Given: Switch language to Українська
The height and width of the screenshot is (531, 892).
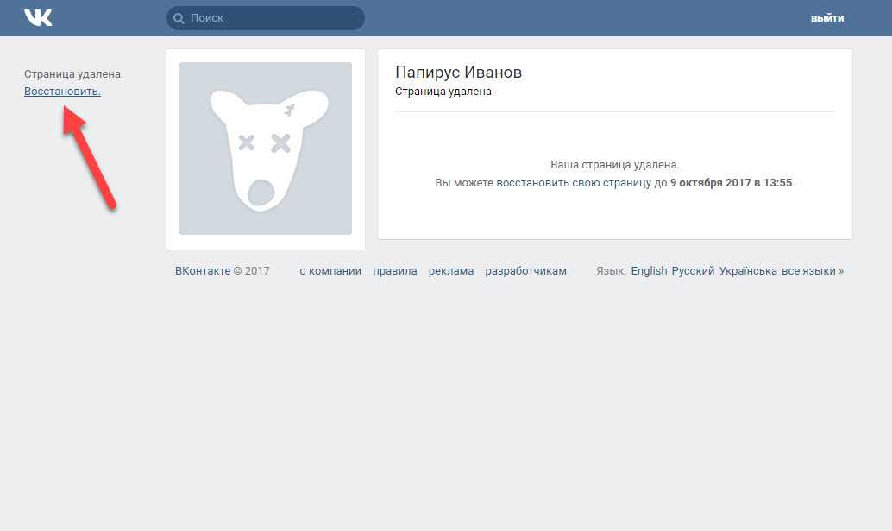Looking at the screenshot, I should coord(748,271).
